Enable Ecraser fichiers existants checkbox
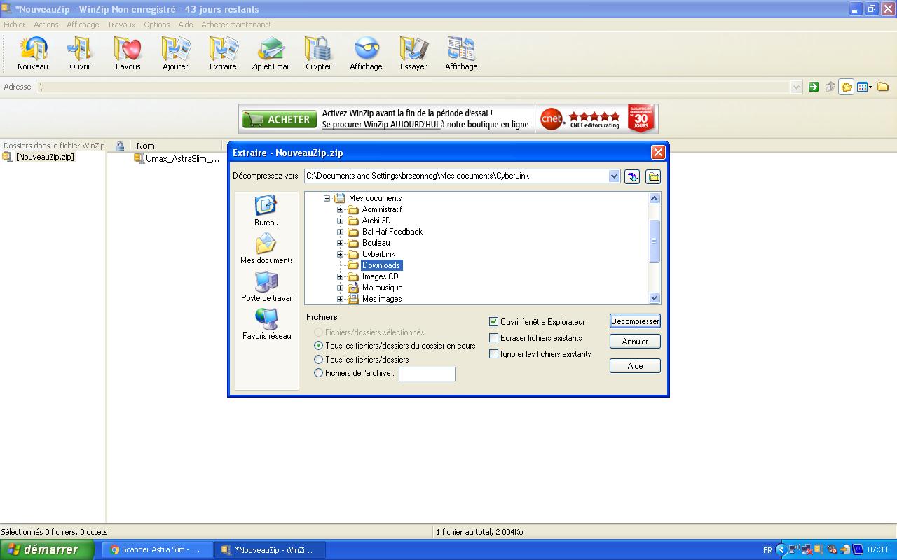 tap(493, 338)
